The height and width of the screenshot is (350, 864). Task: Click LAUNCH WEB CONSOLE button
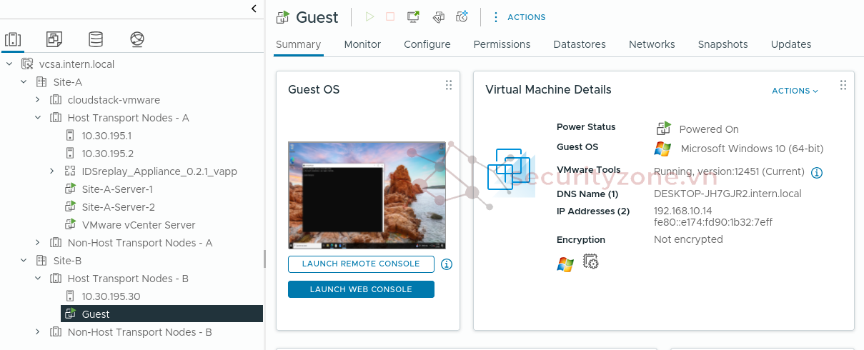coord(361,289)
